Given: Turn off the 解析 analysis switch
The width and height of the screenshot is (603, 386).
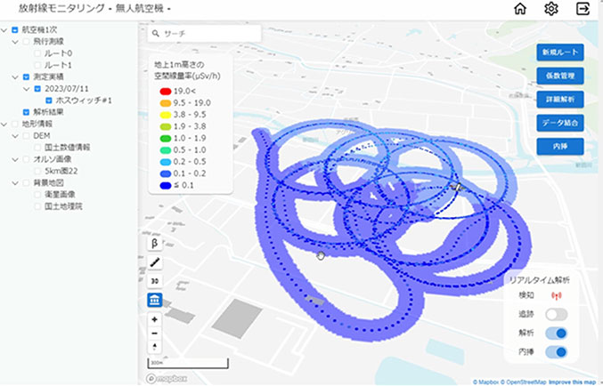Looking at the screenshot, I should [556, 333].
